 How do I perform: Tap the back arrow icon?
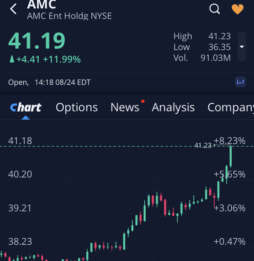pos(14,9)
